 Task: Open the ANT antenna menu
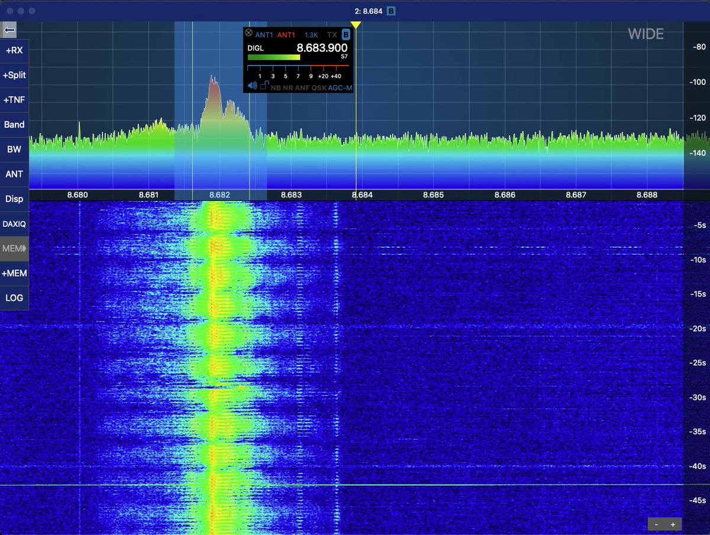14,174
